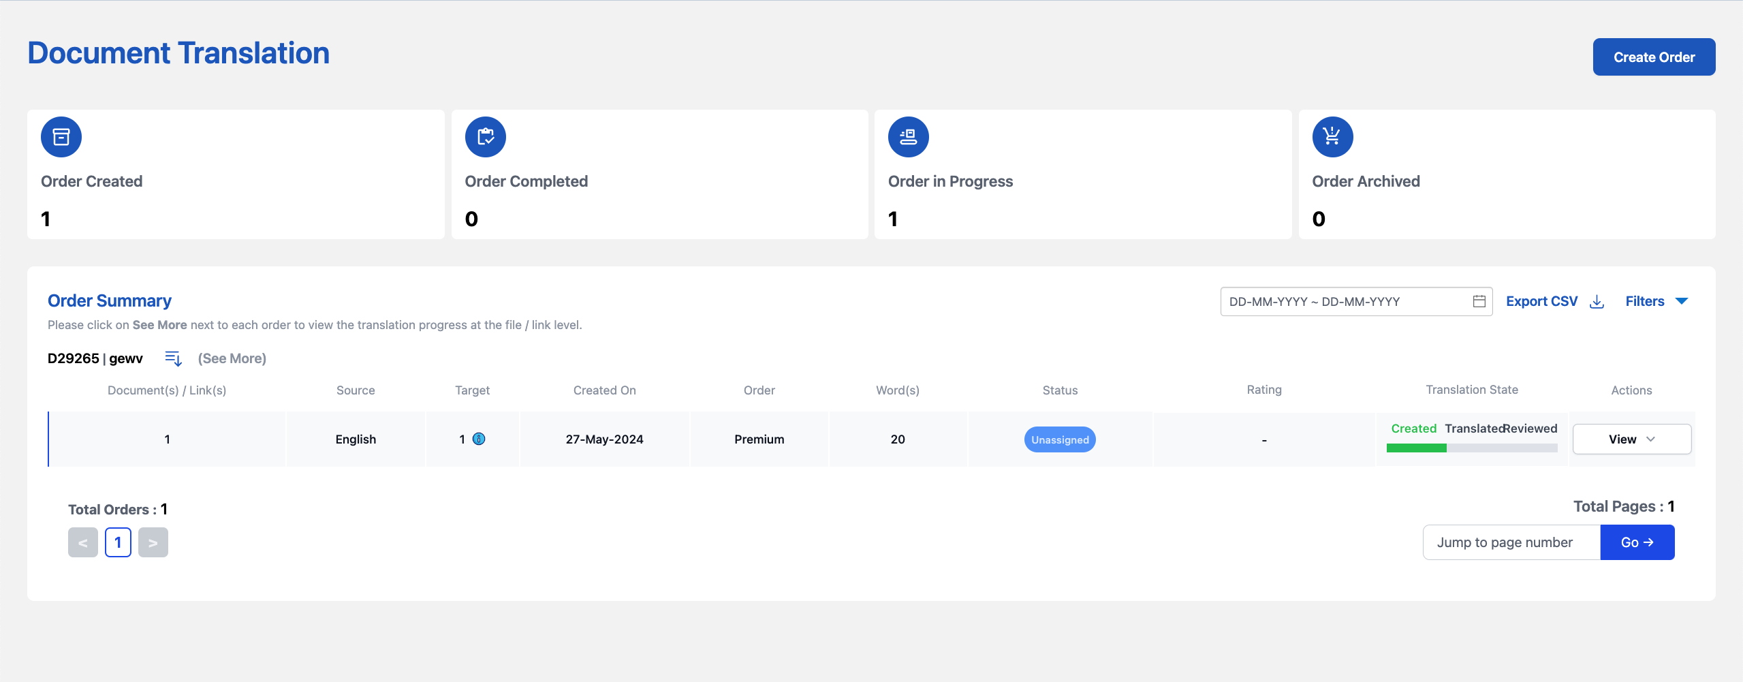Click the Order Created archive box icon

pos(61,137)
